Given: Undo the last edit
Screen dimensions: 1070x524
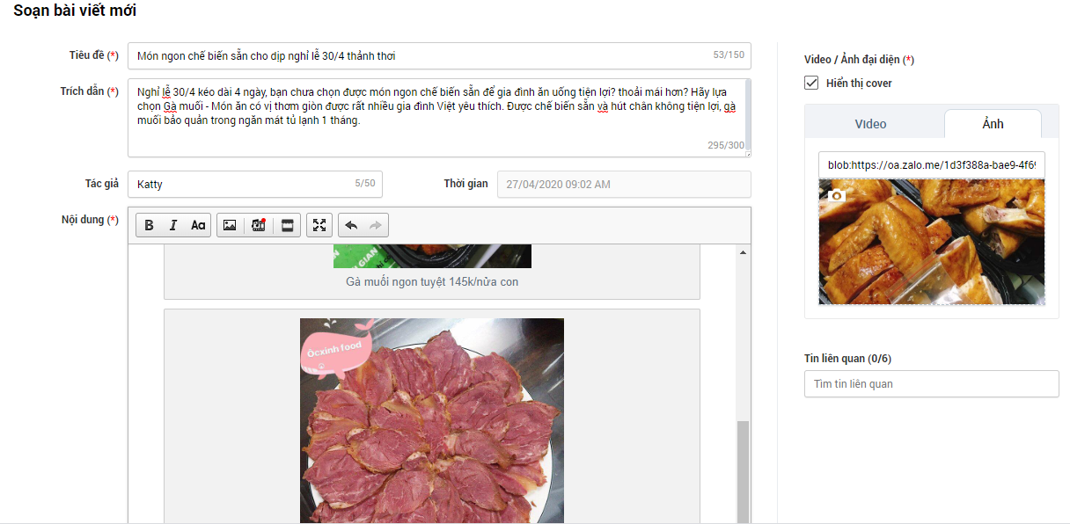Looking at the screenshot, I should tap(351, 226).
